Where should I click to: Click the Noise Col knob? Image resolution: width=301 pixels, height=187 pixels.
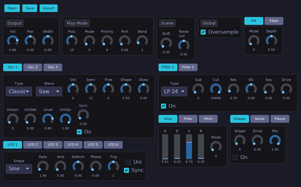click(x=184, y=45)
